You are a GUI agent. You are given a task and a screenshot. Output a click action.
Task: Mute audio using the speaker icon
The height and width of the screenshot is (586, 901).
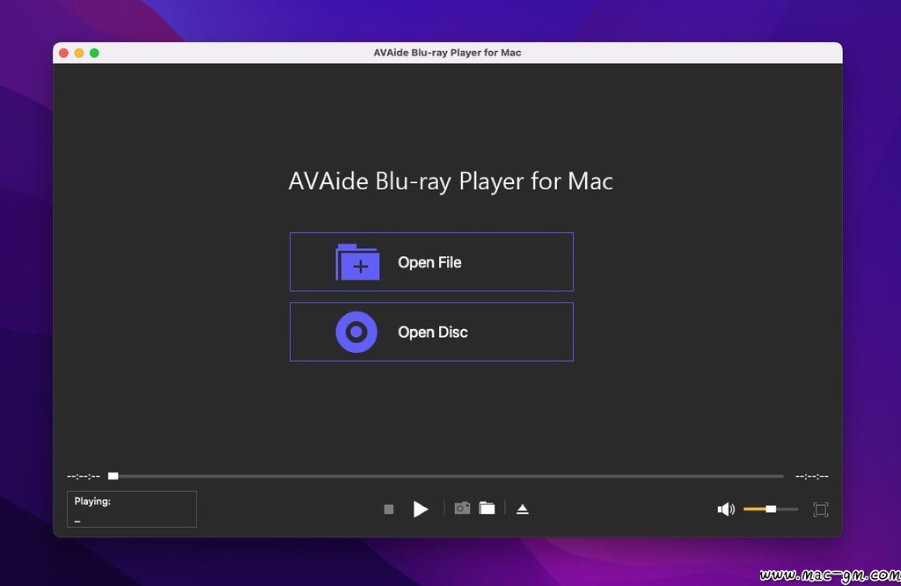click(x=726, y=509)
